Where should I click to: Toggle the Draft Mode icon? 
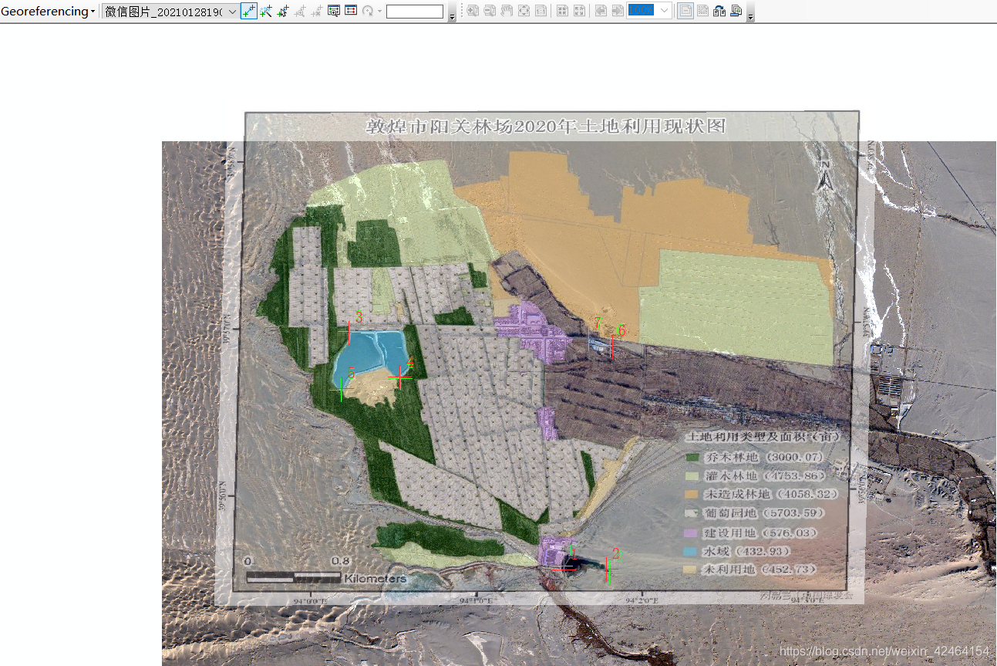pyautogui.click(x=685, y=11)
